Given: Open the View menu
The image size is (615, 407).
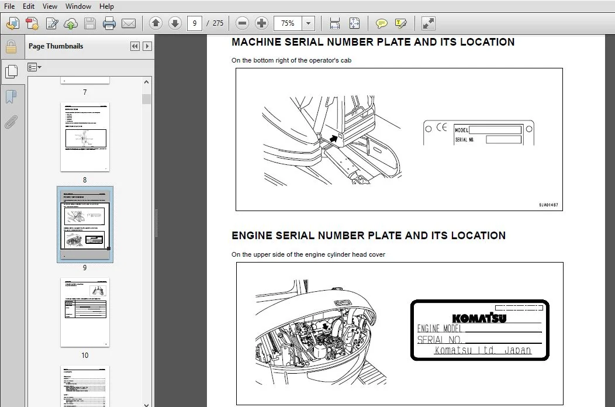Looking at the screenshot, I should point(50,6).
